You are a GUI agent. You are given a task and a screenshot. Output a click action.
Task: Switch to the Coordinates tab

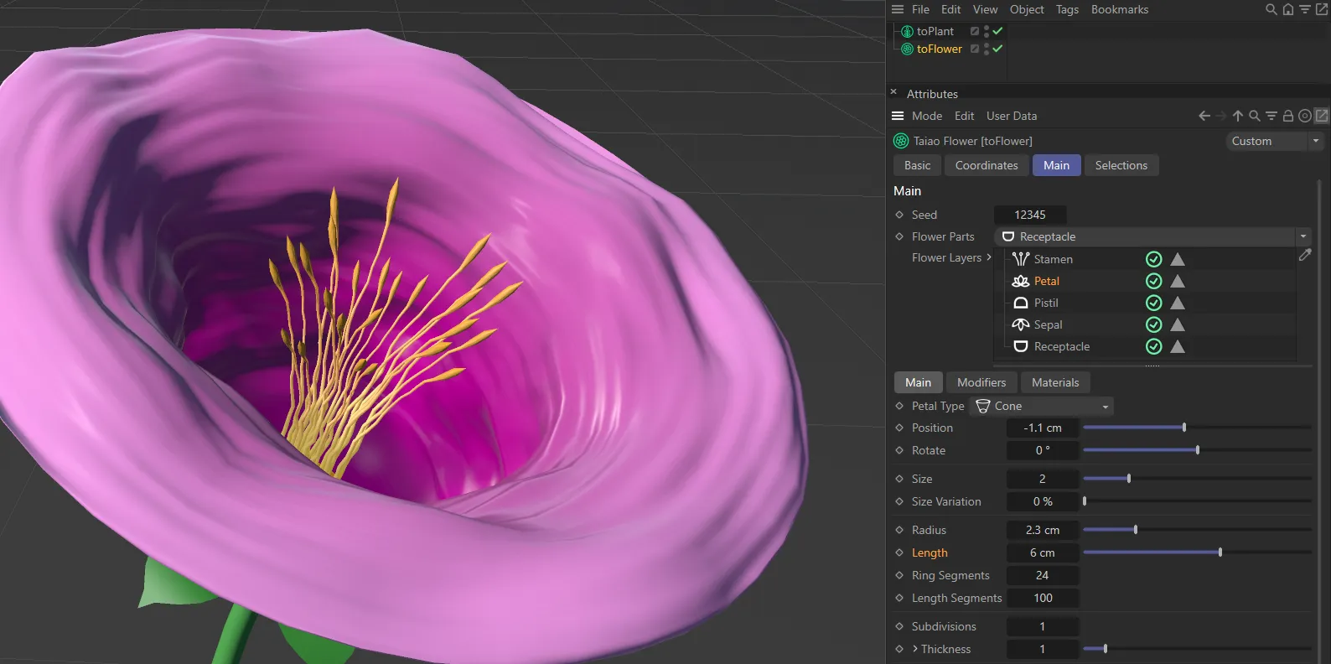coord(987,165)
